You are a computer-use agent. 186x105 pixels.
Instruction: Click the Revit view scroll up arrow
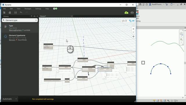(x=185, y=31)
